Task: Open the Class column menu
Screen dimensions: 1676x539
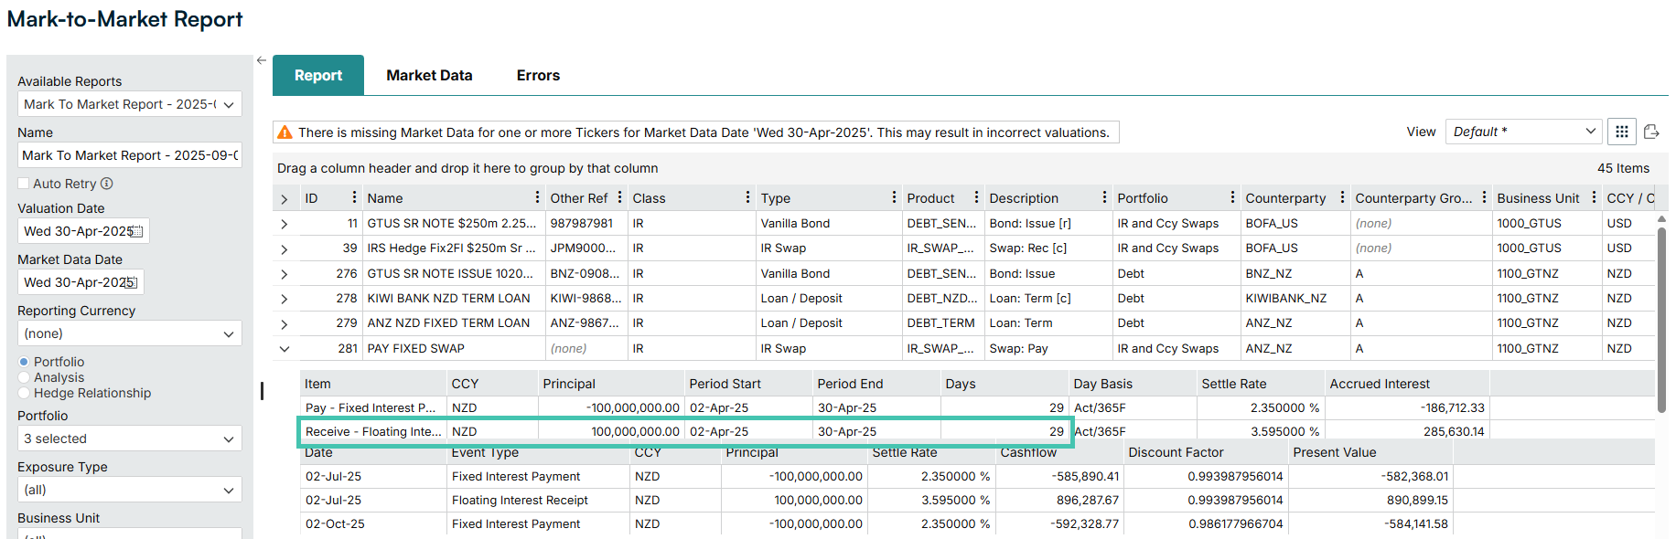Action: click(x=747, y=197)
